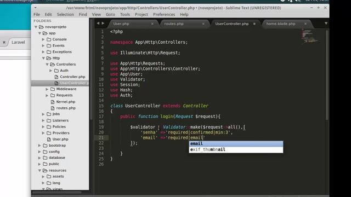Expand the public folder
Image resolution: width=351 pixels, height=197 pixels.
pos(39,164)
